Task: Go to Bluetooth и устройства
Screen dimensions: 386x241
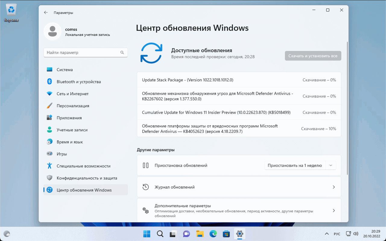Action: [86, 82]
